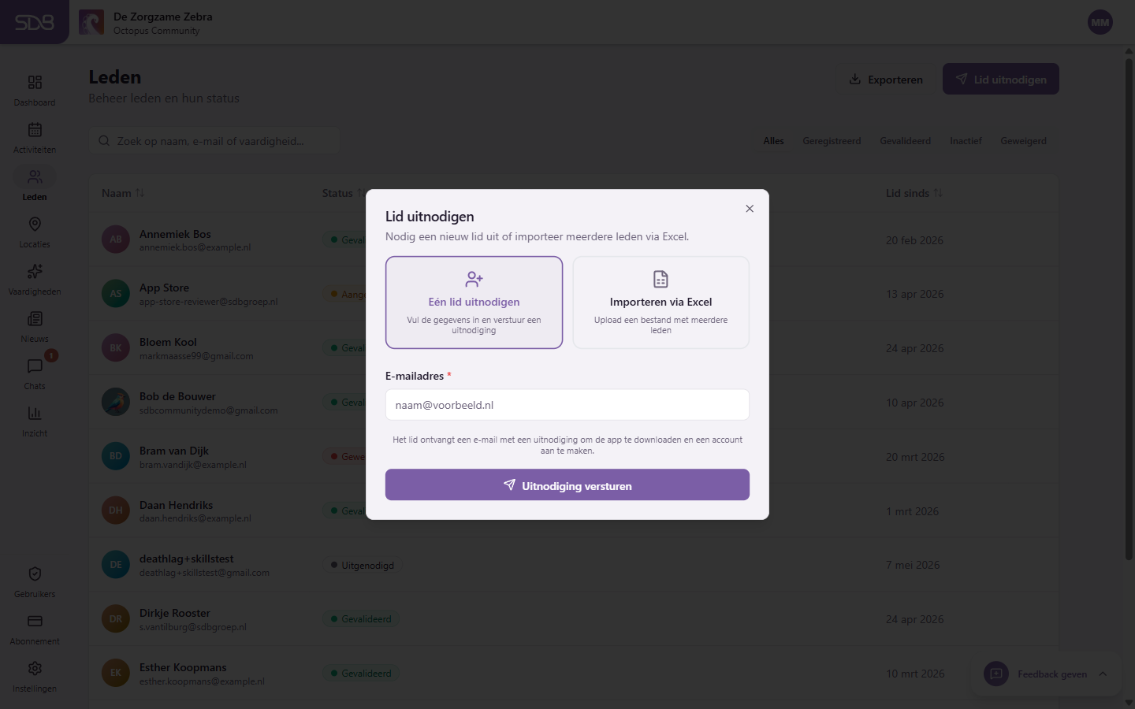Open the Nieuws sidebar icon

point(35,319)
